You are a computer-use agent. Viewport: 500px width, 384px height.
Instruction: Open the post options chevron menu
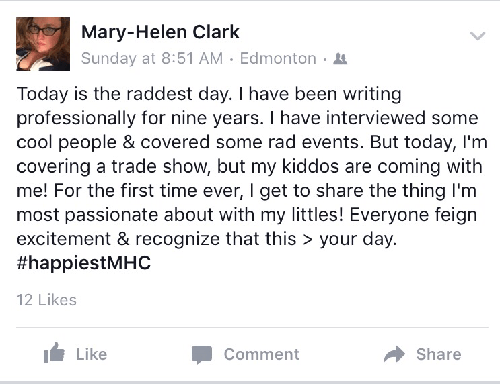pos(476,36)
